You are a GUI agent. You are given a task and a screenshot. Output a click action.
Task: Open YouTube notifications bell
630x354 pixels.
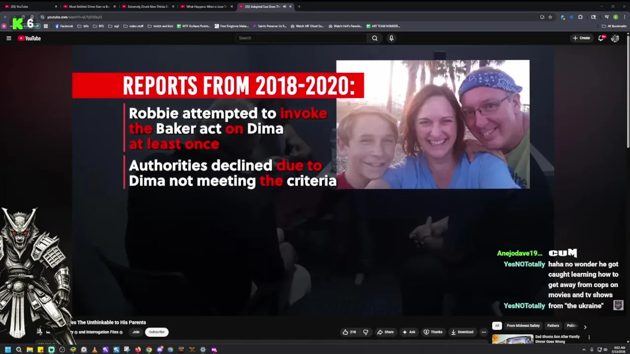[x=601, y=38]
